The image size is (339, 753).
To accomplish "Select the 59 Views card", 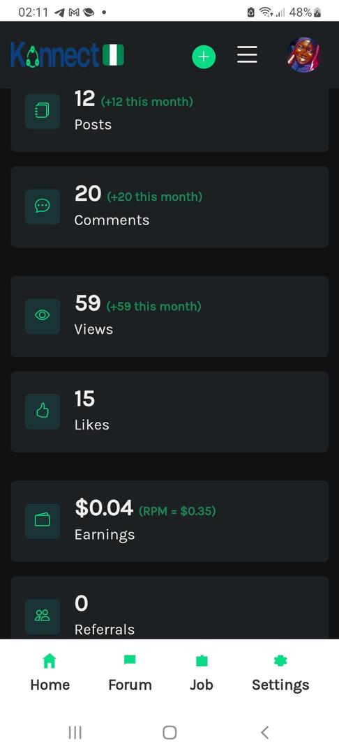I will pos(169,317).
